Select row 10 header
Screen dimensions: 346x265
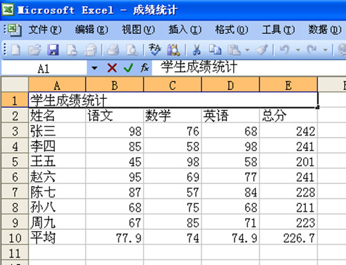[15, 237]
